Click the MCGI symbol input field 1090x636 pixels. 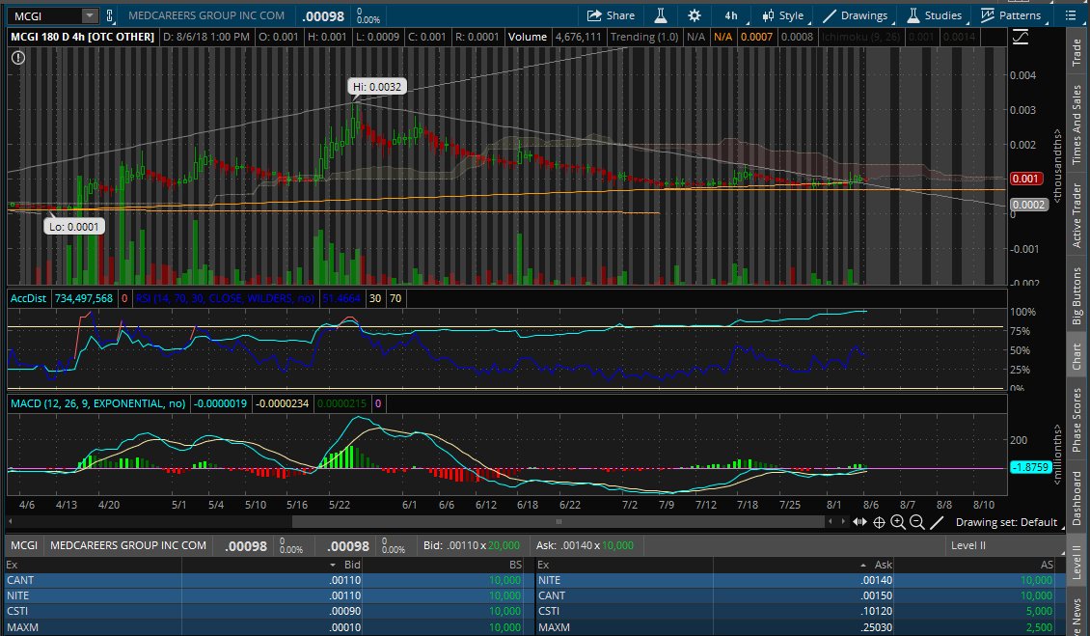point(46,15)
